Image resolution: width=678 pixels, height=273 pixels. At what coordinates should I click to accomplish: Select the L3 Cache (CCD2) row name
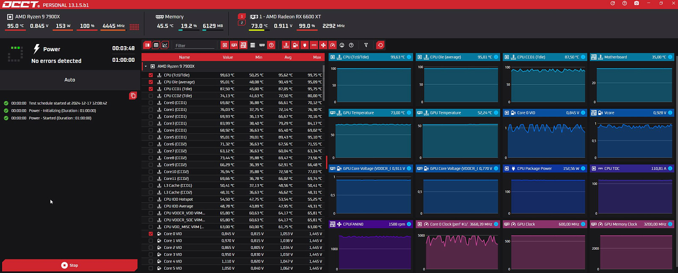point(178,192)
